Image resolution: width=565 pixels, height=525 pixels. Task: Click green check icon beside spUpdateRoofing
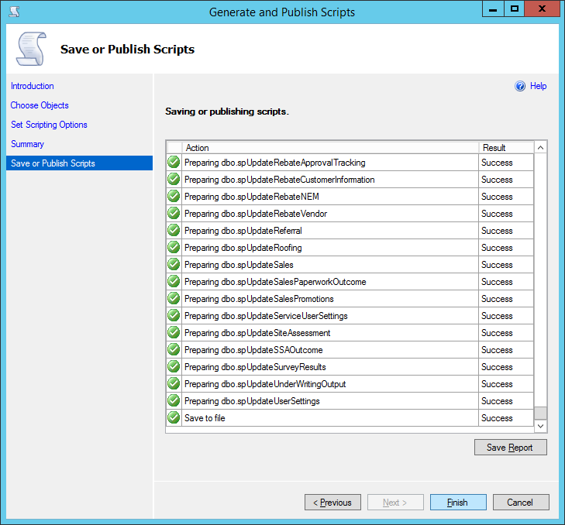[174, 248]
